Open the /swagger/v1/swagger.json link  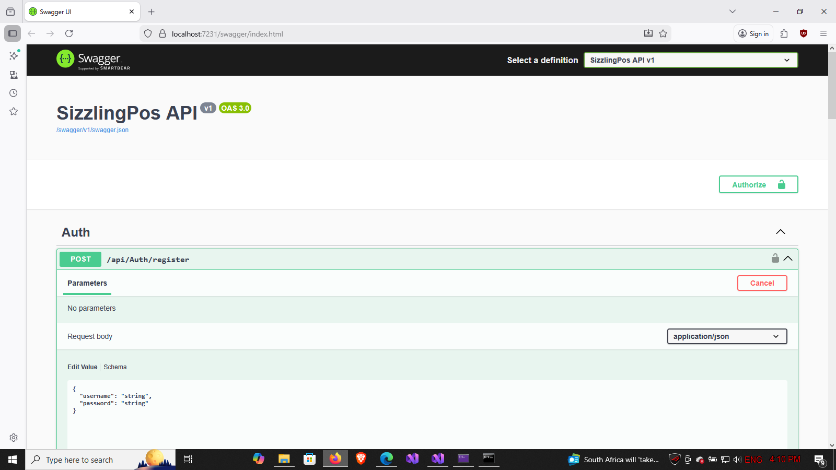tap(92, 130)
